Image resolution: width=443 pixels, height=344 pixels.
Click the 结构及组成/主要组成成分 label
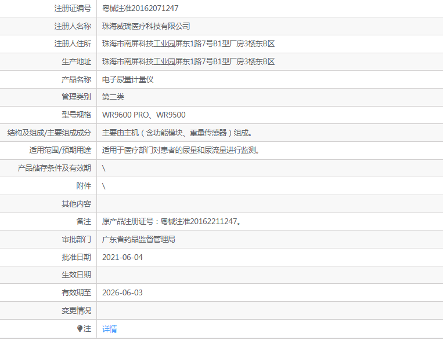tap(49, 133)
